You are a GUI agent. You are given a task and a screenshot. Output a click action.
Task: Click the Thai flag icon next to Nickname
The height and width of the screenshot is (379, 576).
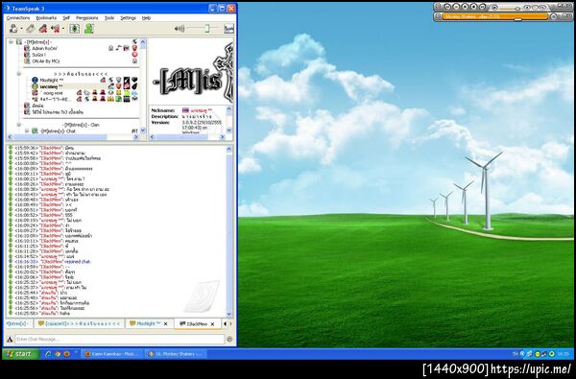coord(185,110)
